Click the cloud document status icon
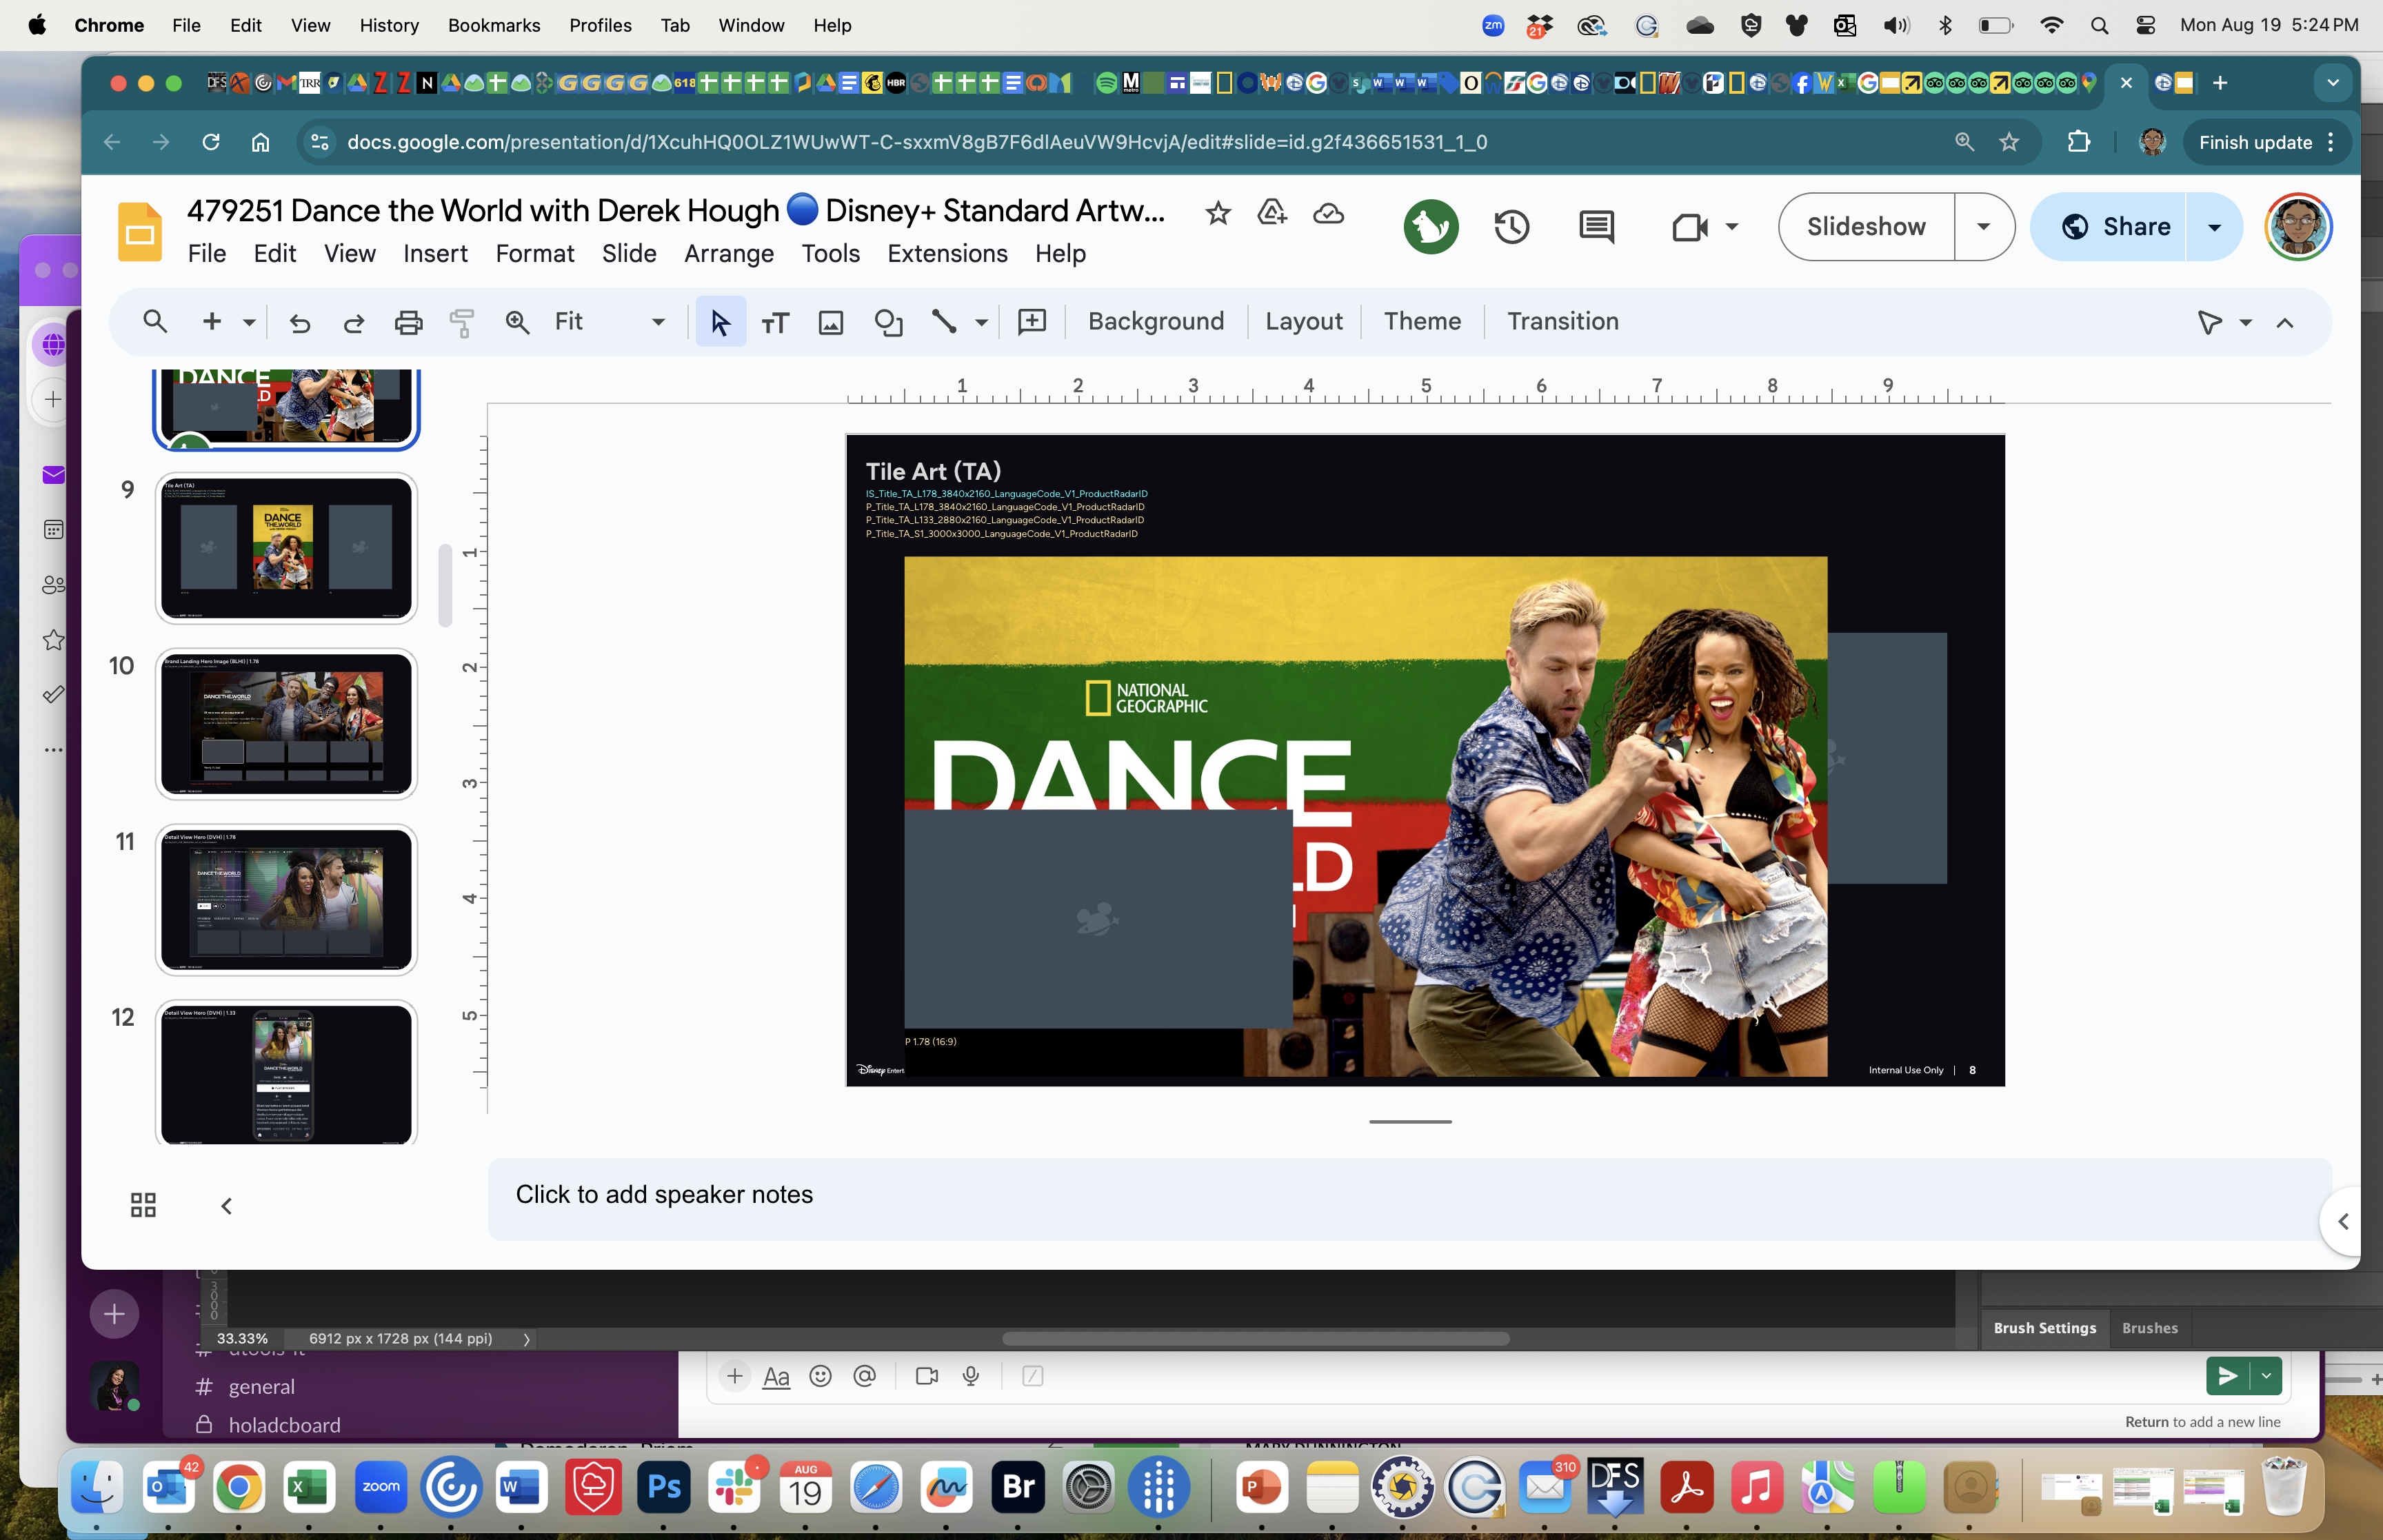 click(x=1328, y=213)
